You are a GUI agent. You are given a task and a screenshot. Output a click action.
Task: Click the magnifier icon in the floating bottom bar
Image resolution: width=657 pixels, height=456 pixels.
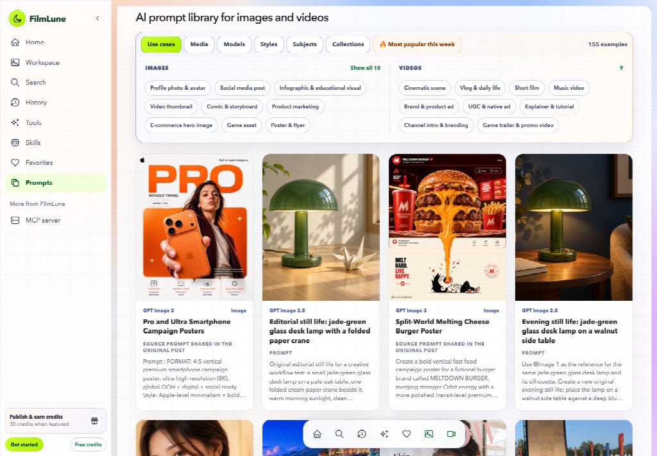339,434
